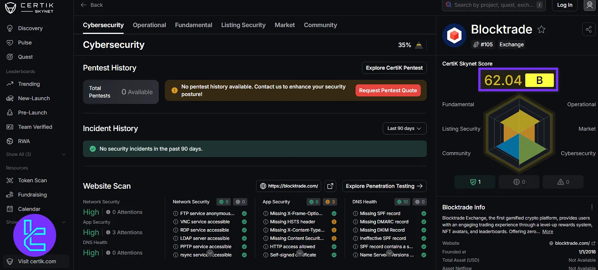Screen dimensions: 598x270
Task: Open Token Scan from sidebar
Action: pyautogui.click(x=32, y=180)
